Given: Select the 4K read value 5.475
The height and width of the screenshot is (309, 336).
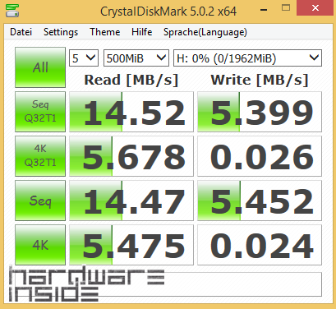Looking at the screenshot, I should [x=131, y=245].
